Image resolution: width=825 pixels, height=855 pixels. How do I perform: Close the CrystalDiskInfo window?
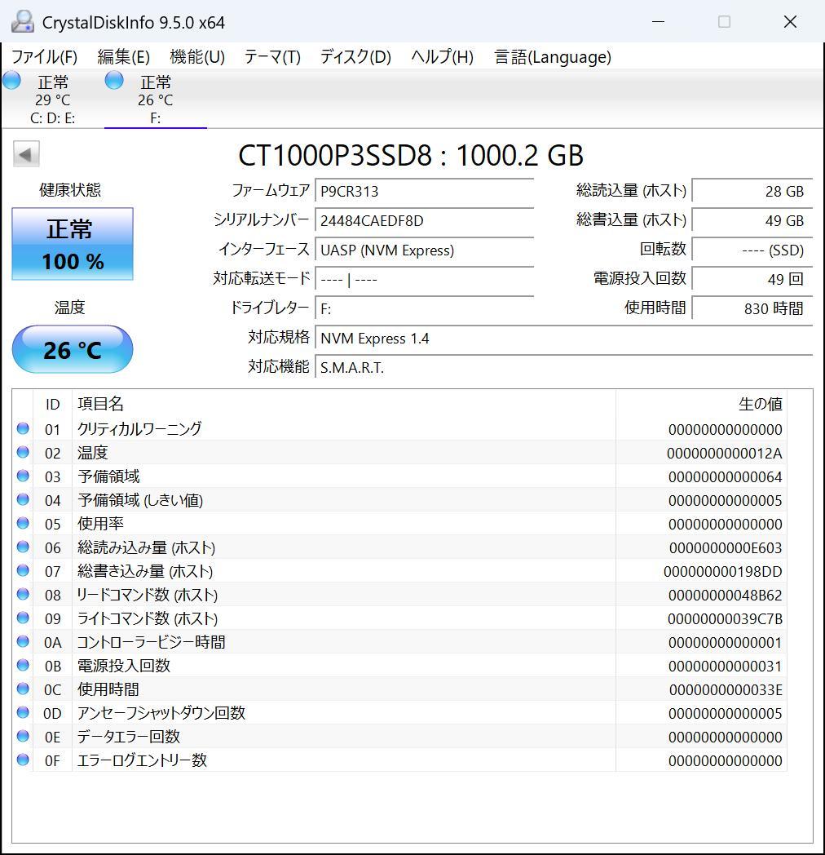pos(790,22)
